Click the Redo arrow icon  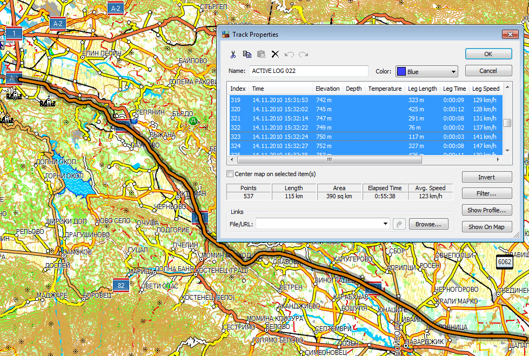tap(303, 54)
